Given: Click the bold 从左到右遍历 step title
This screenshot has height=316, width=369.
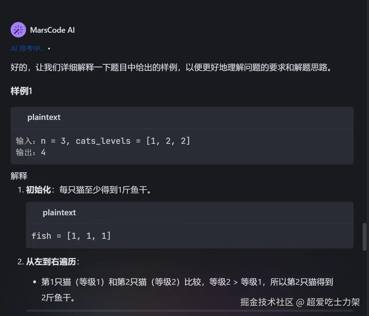Looking at the screenshot, I should [51, 262].
